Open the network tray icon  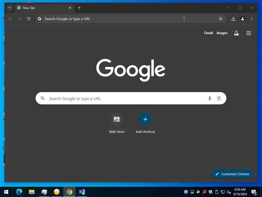223,192
